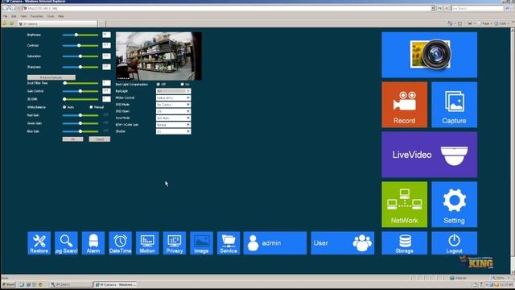Open the Privacy mask tile
The image size is (515, 290).
(175, 243)
